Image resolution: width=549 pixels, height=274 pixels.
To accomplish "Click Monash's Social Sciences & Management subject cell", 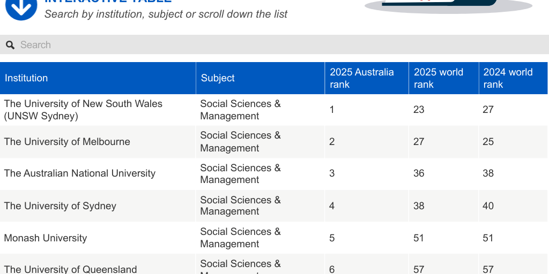I will coord(260,238).
